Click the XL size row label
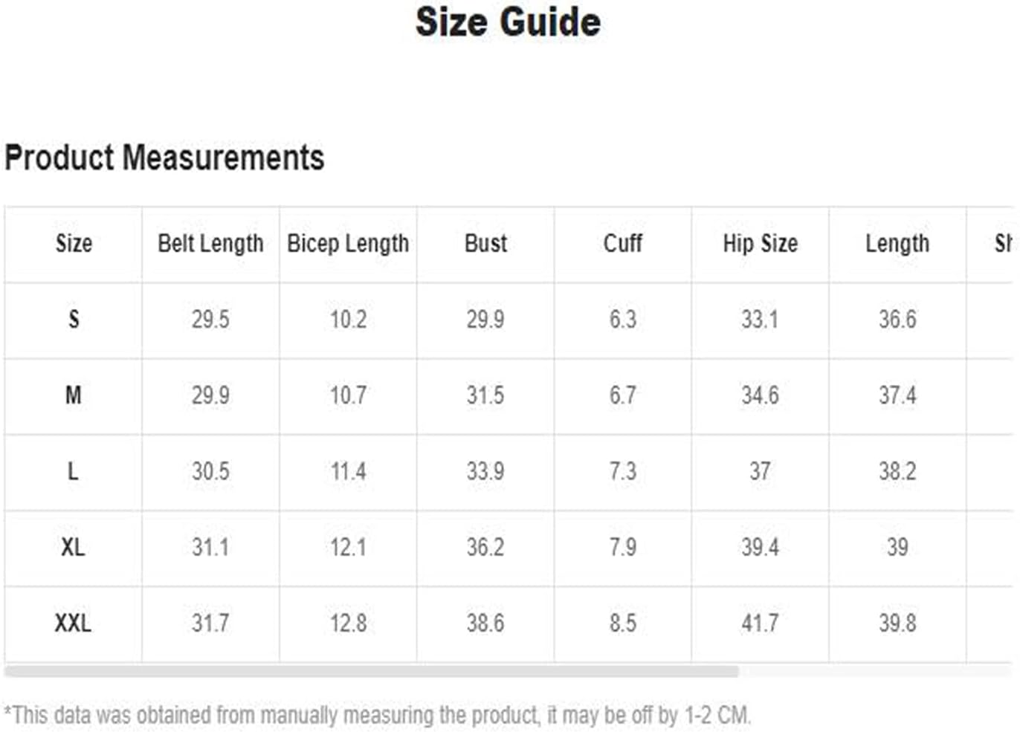This screenshot has height=732, width=1020. (73, 548)
